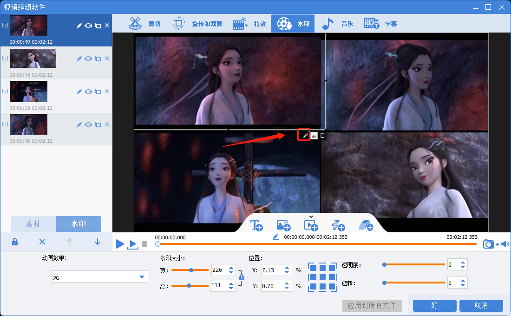Play the selected range only
Viewport: 511px width, 316px height.
pos(132,244)
